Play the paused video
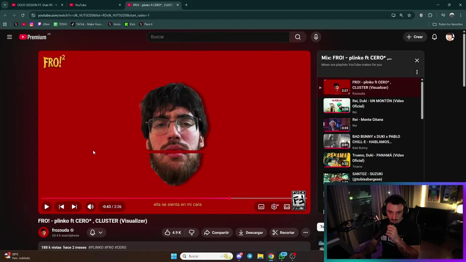Screen dimensions: 466x262 coord(47,206)
